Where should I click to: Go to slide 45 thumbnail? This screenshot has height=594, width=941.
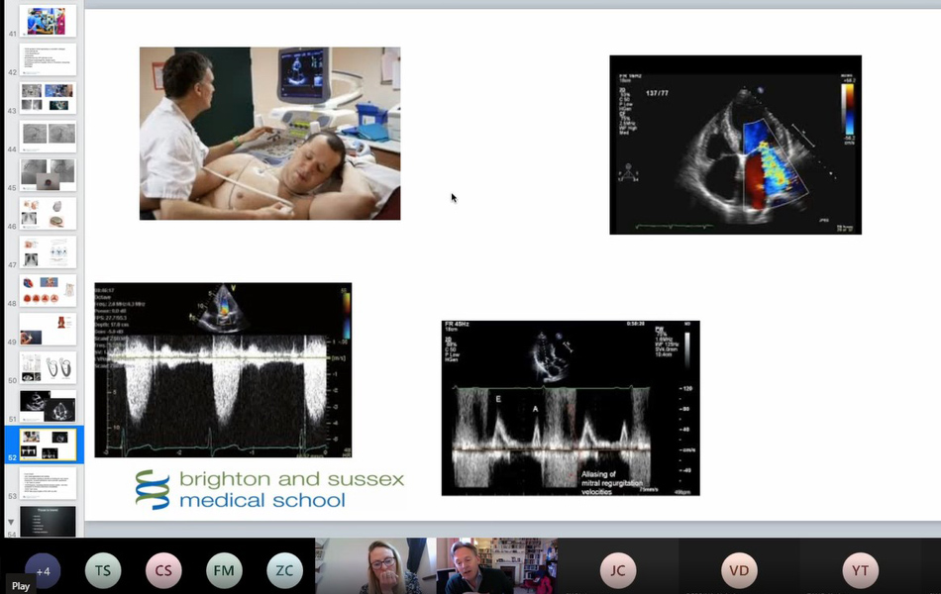48,175
